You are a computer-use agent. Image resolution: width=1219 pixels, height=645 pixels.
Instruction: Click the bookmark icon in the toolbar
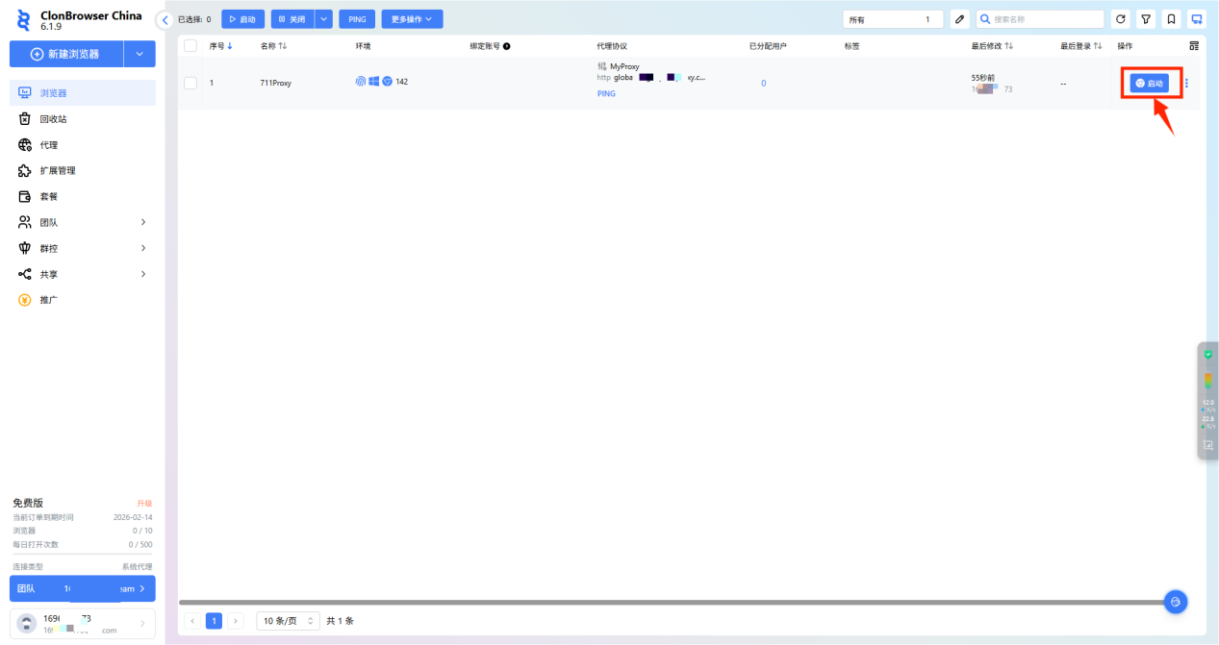[x=1171, y=19]
